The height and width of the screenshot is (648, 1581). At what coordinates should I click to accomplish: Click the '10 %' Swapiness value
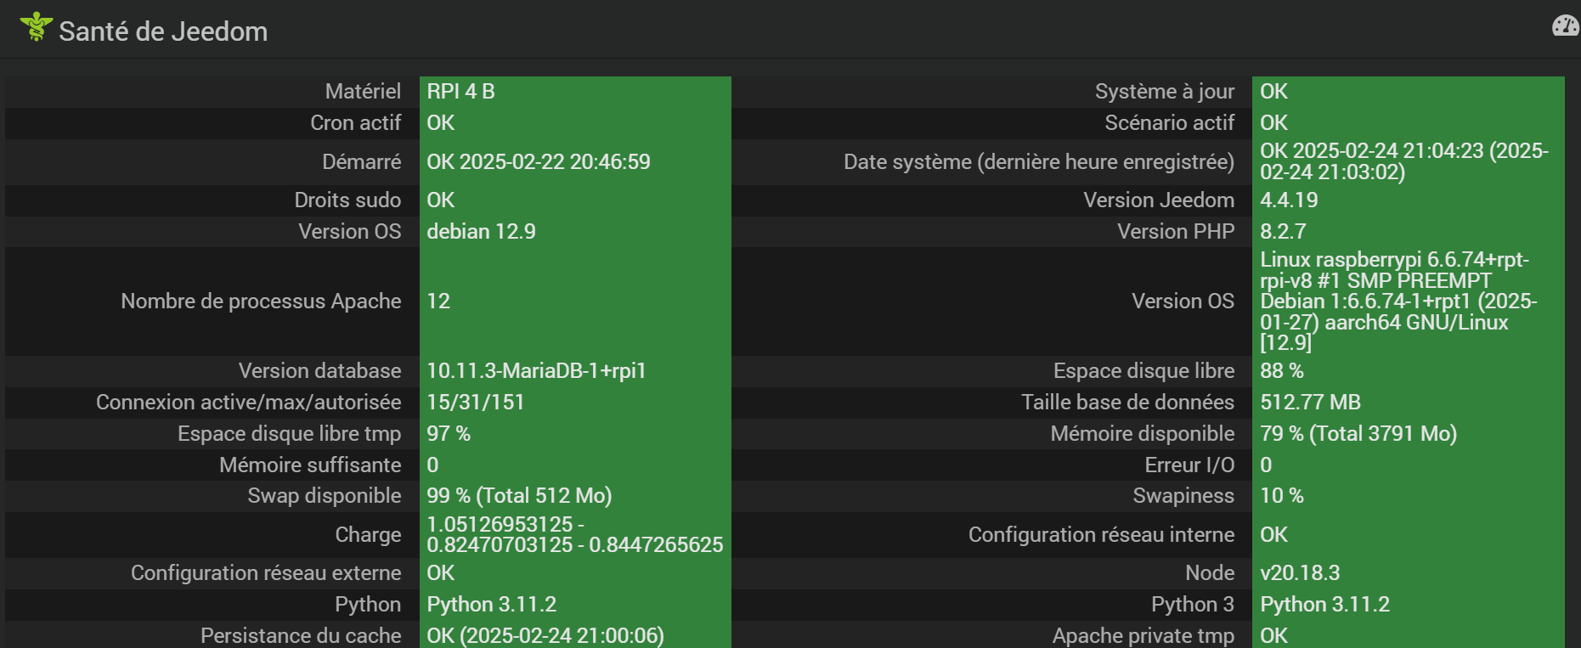(x=1282, y=495)
